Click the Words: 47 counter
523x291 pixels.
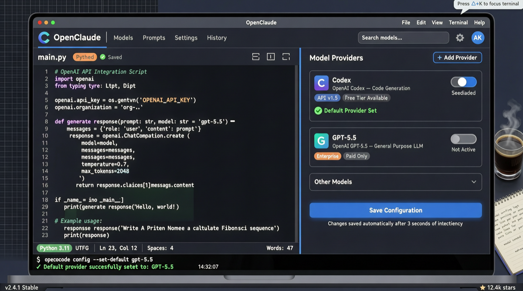tap(280, 248)
